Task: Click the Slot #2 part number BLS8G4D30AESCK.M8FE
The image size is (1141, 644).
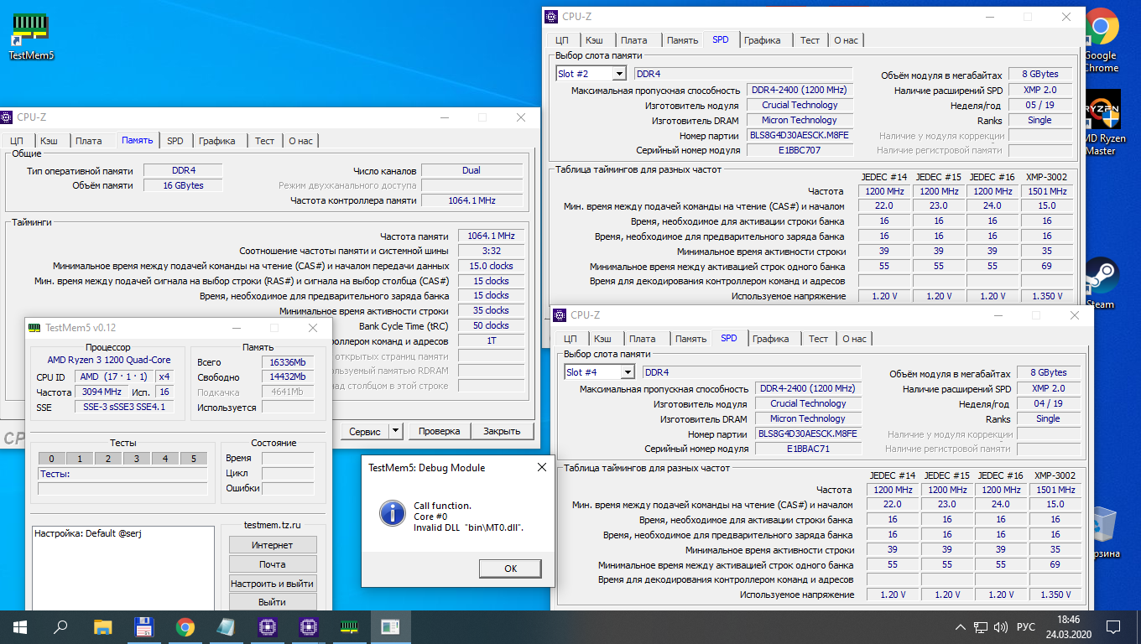Action: (800, 135)
